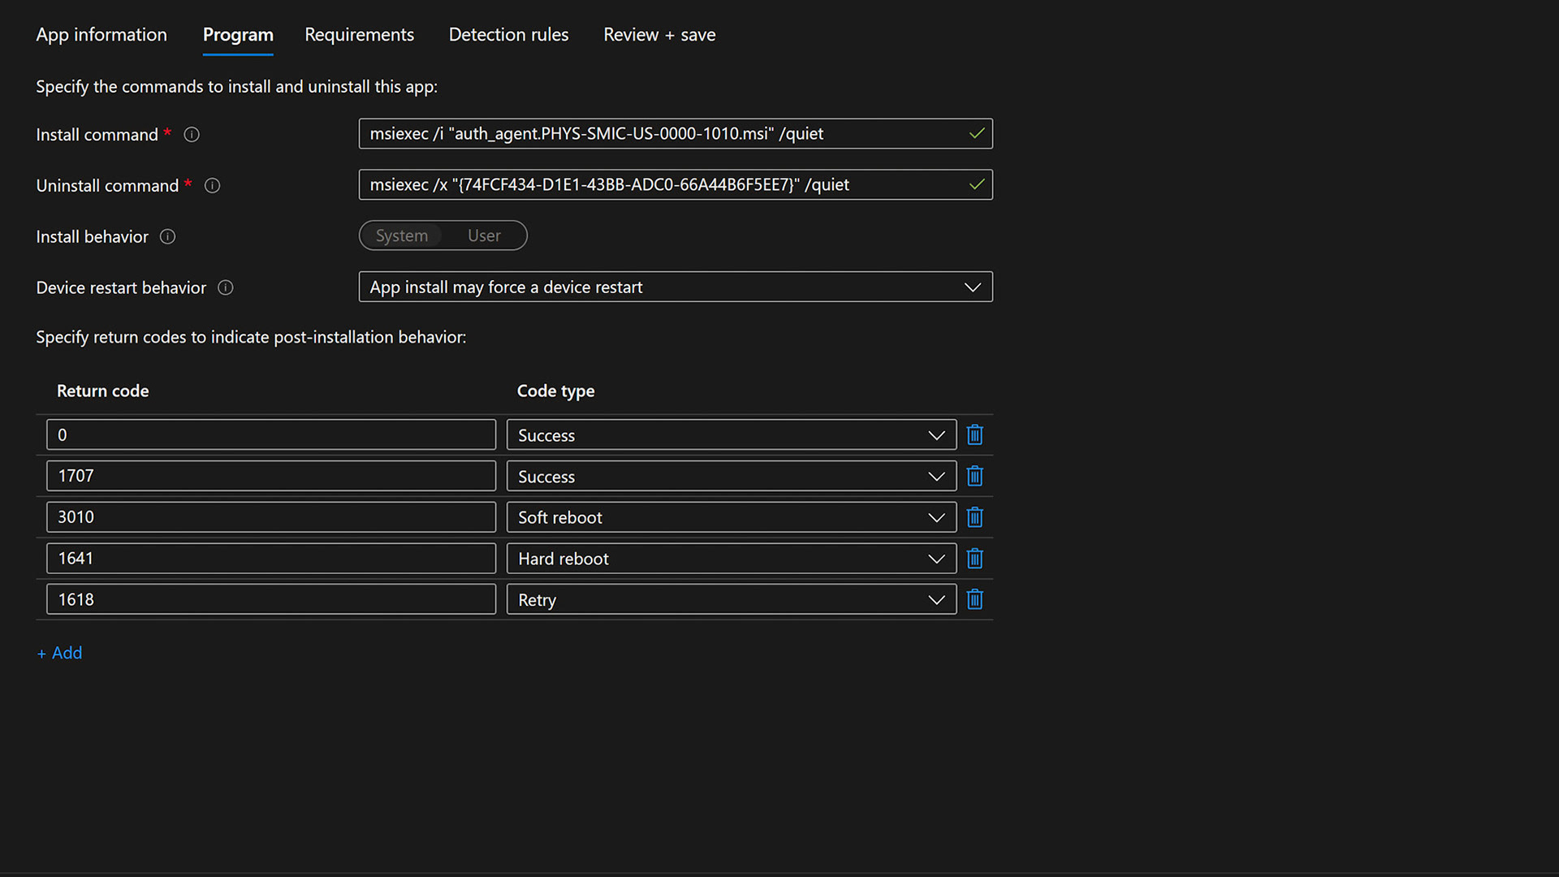Switch to the Requirements tab
The image size is (1559, 877).
pyautogui.click(x=359, y=35)
